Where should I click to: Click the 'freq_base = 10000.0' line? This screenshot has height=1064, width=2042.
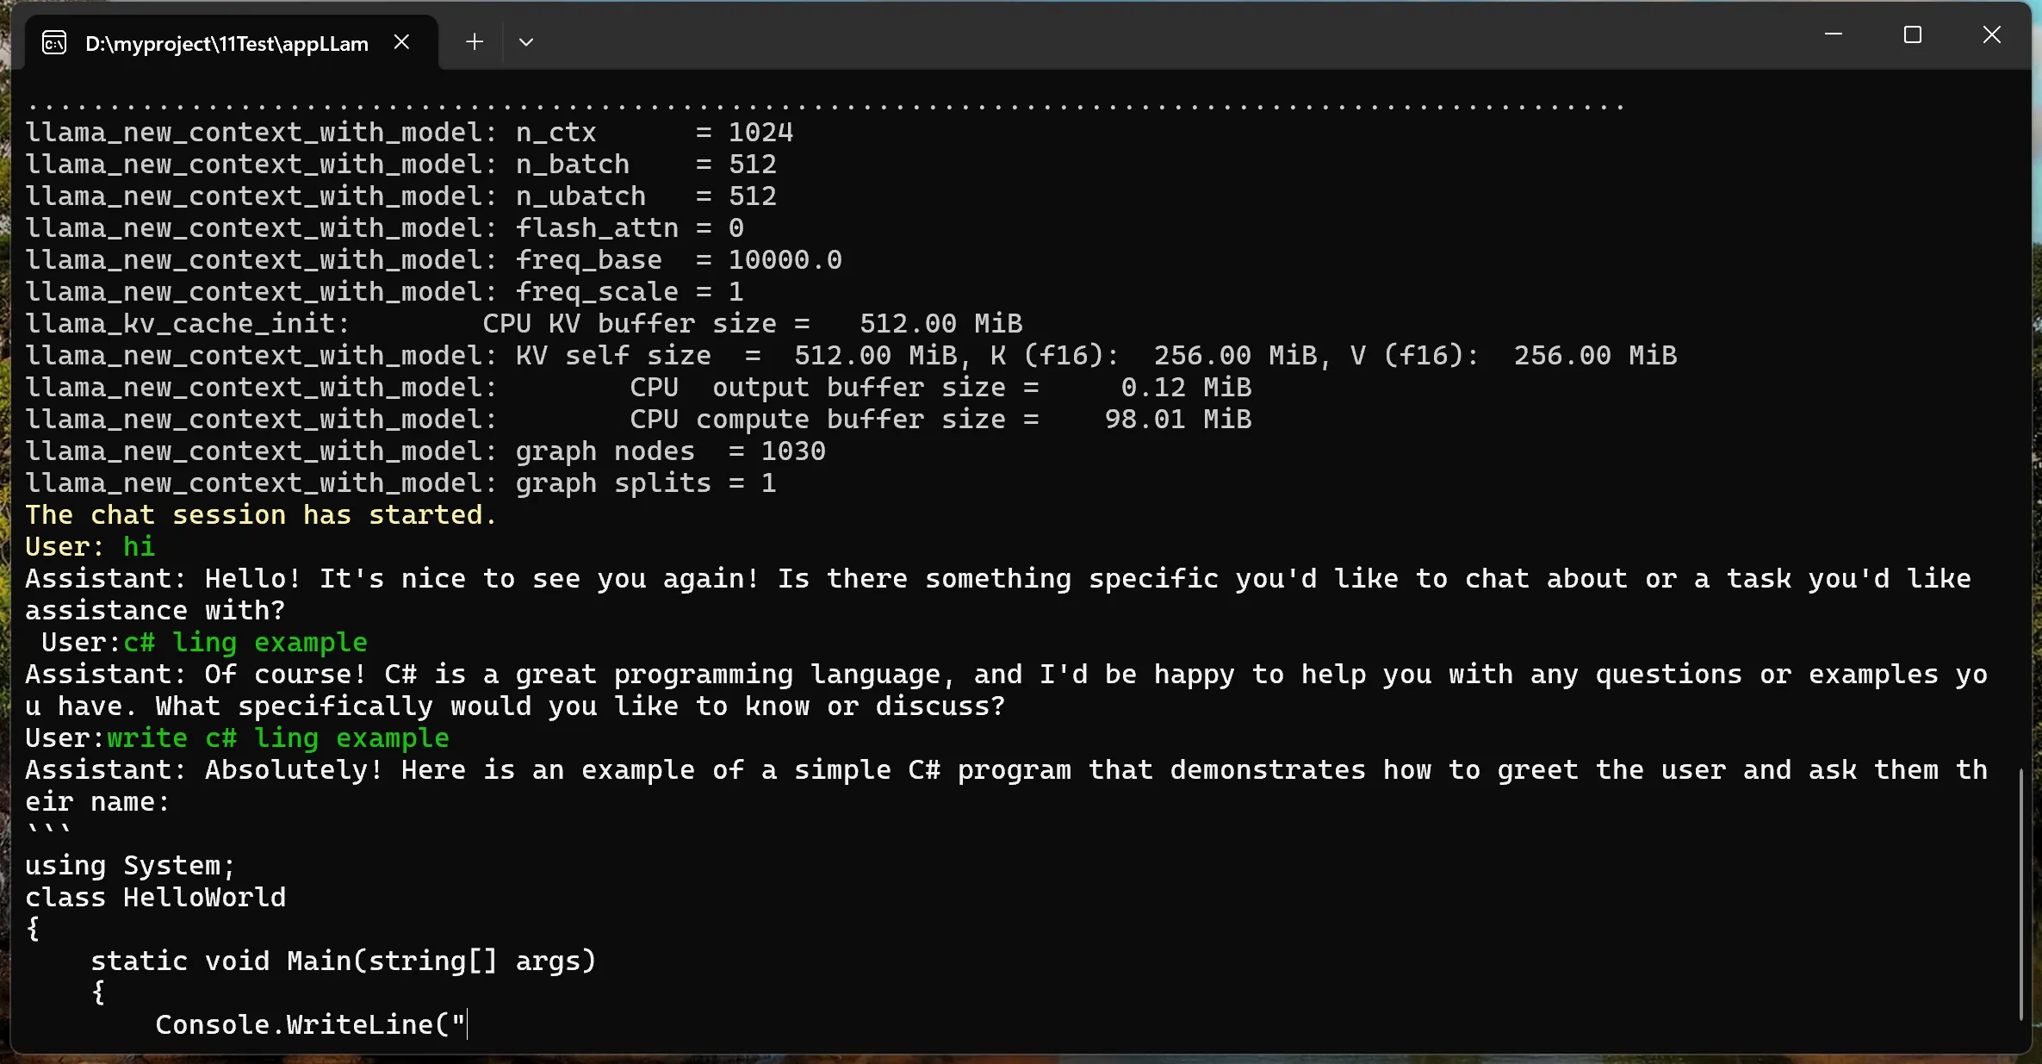(434, 260)
